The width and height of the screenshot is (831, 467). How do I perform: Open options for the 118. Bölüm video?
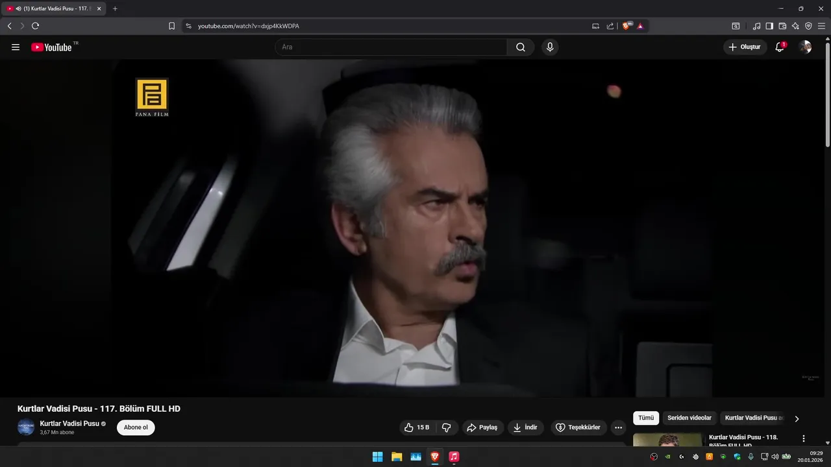[804, 439]
